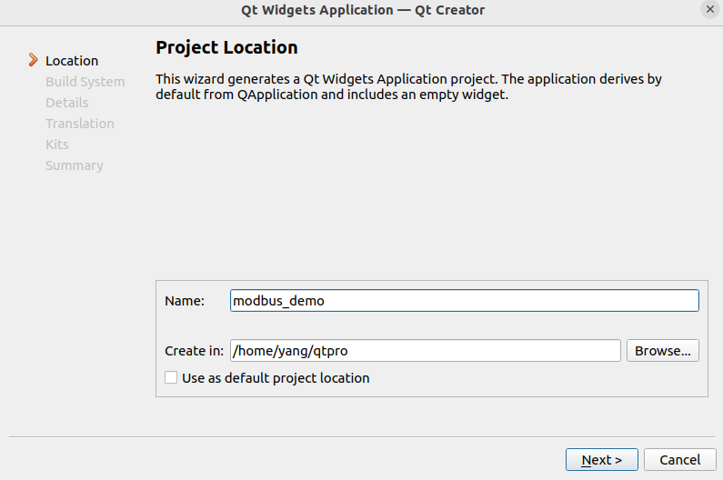Click the "Name:" field label
This screenshot has height=480, width=723.
coord(185,301)
